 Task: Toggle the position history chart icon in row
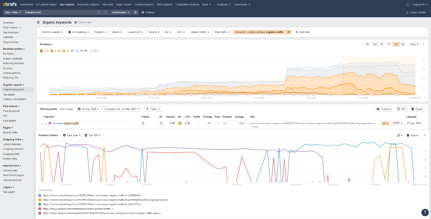(x=385, y=123)
